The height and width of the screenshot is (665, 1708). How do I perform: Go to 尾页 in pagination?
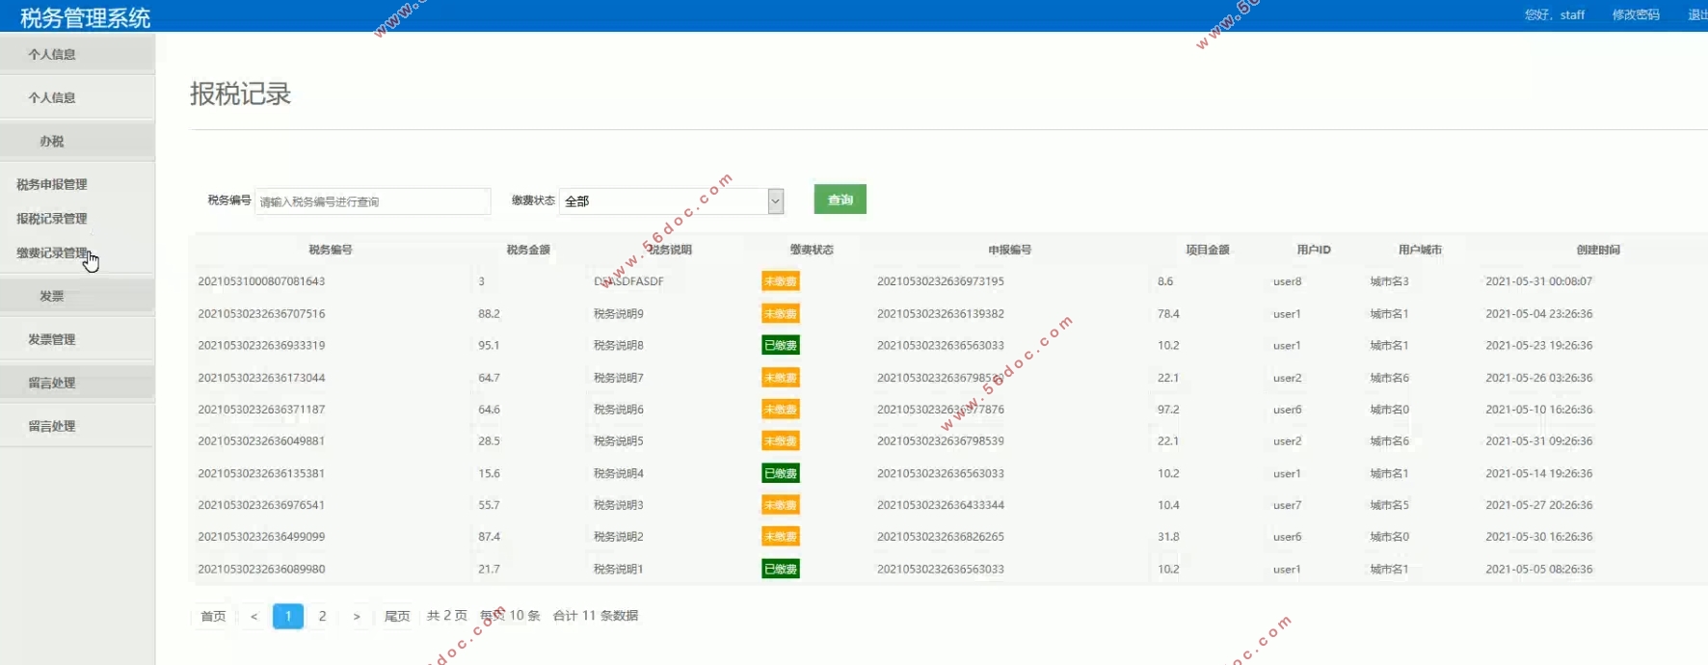(397, 616)
